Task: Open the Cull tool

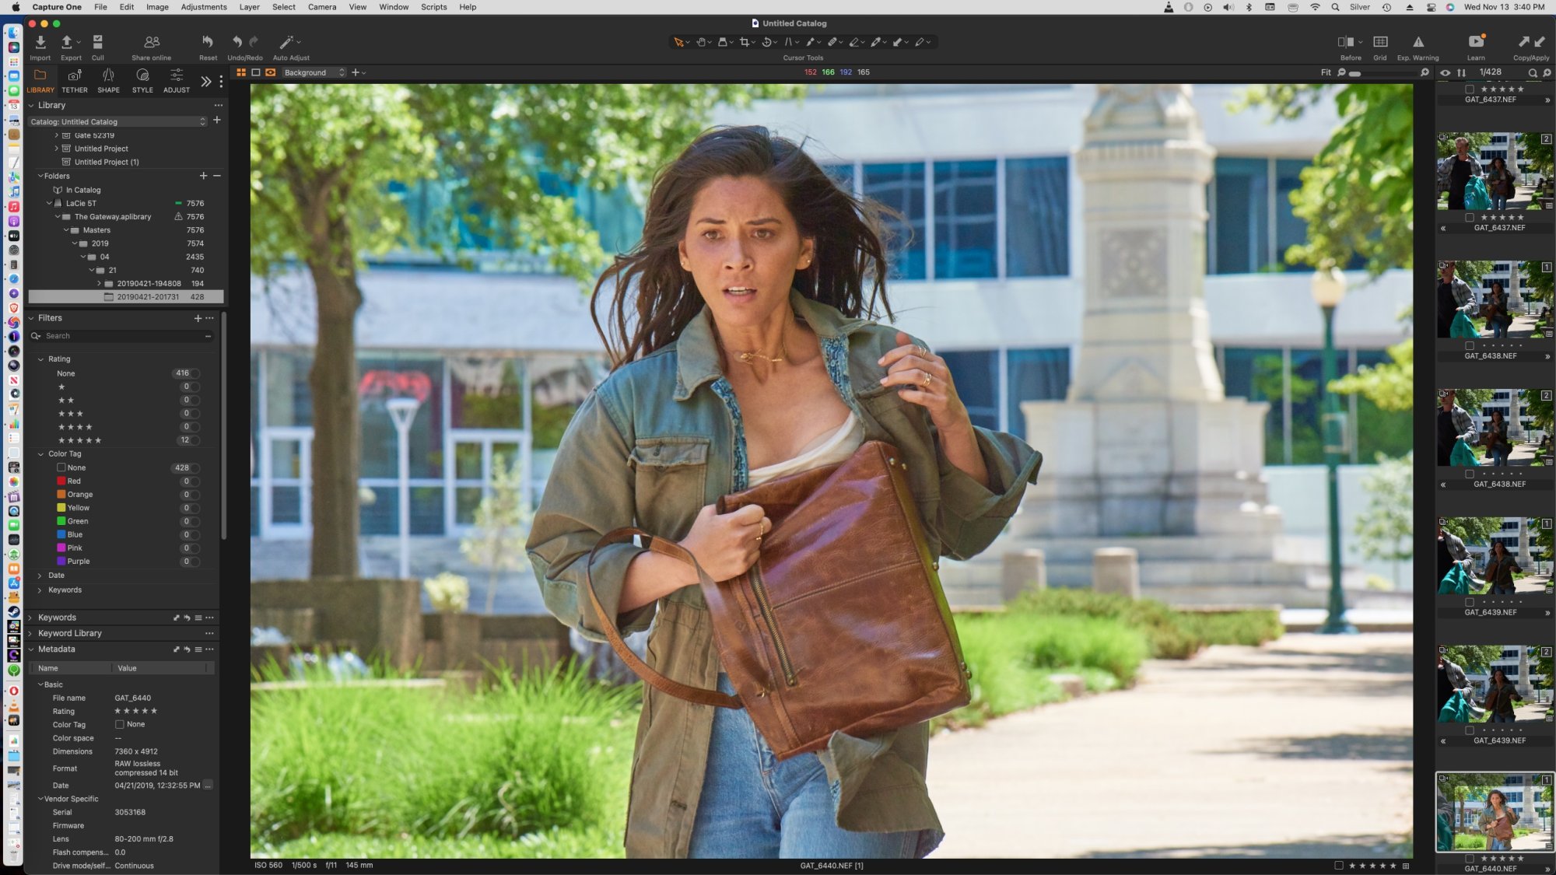Action: tap(98, 42)
